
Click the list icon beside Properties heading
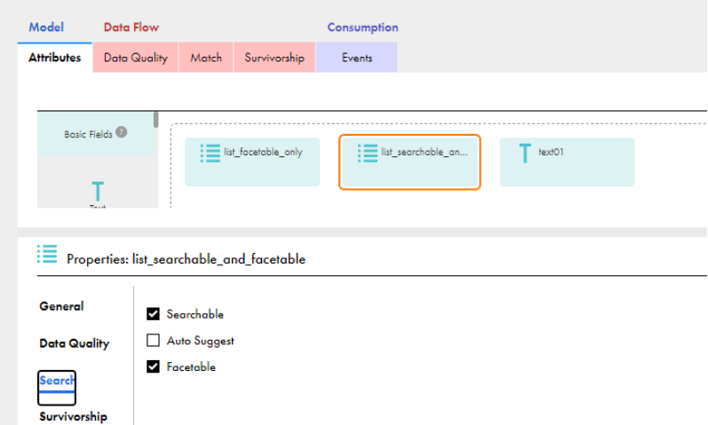point(47,254)
